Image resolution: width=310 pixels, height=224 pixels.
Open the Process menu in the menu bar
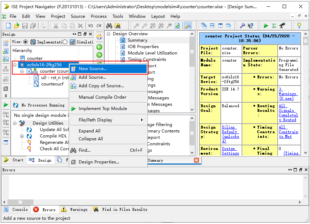[x=99, y=16]
